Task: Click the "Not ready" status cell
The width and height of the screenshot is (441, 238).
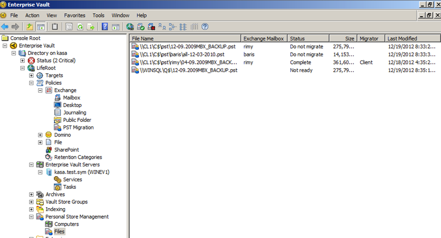Action: coord(301,71)
